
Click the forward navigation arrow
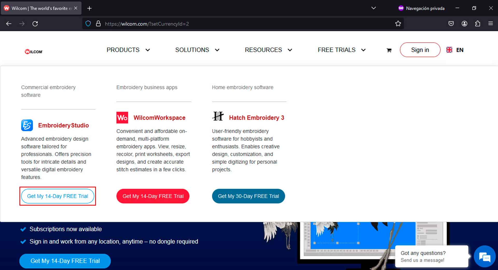[22, 24]
